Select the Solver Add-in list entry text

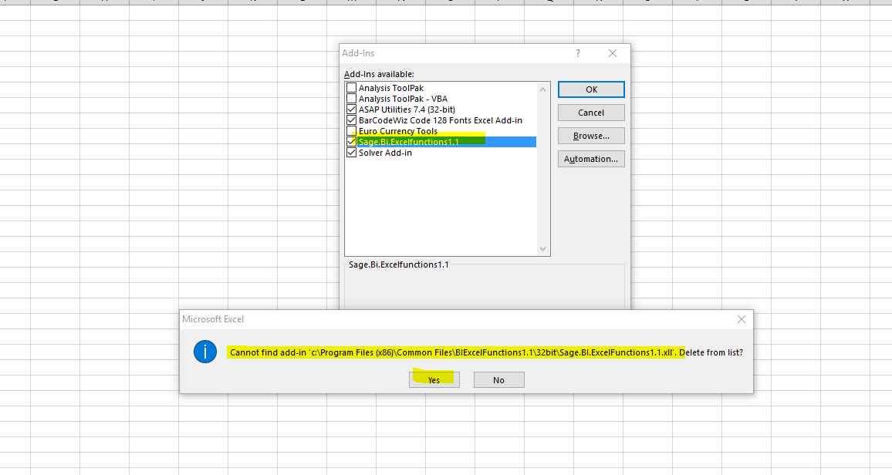point(385,153)
